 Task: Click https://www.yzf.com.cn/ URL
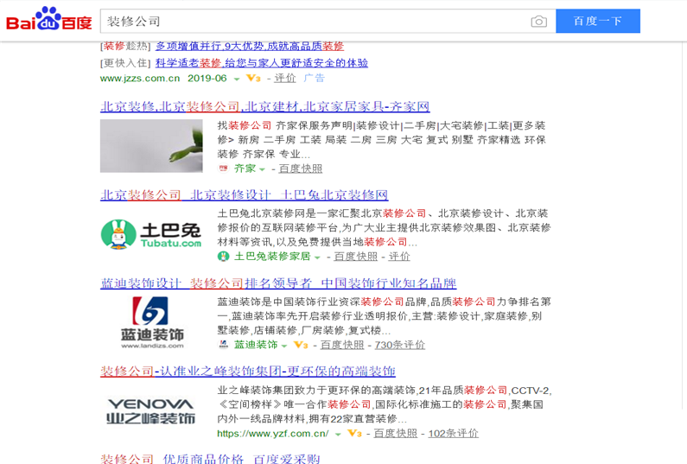click(x=272, y=434)
